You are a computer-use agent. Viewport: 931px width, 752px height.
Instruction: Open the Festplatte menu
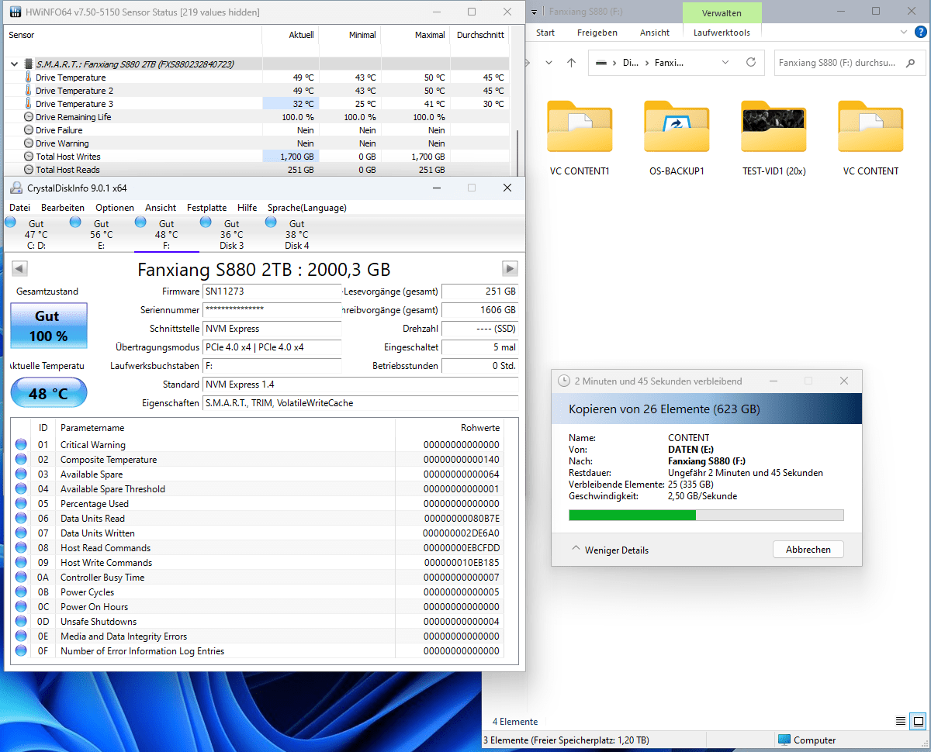click(207, 208)
